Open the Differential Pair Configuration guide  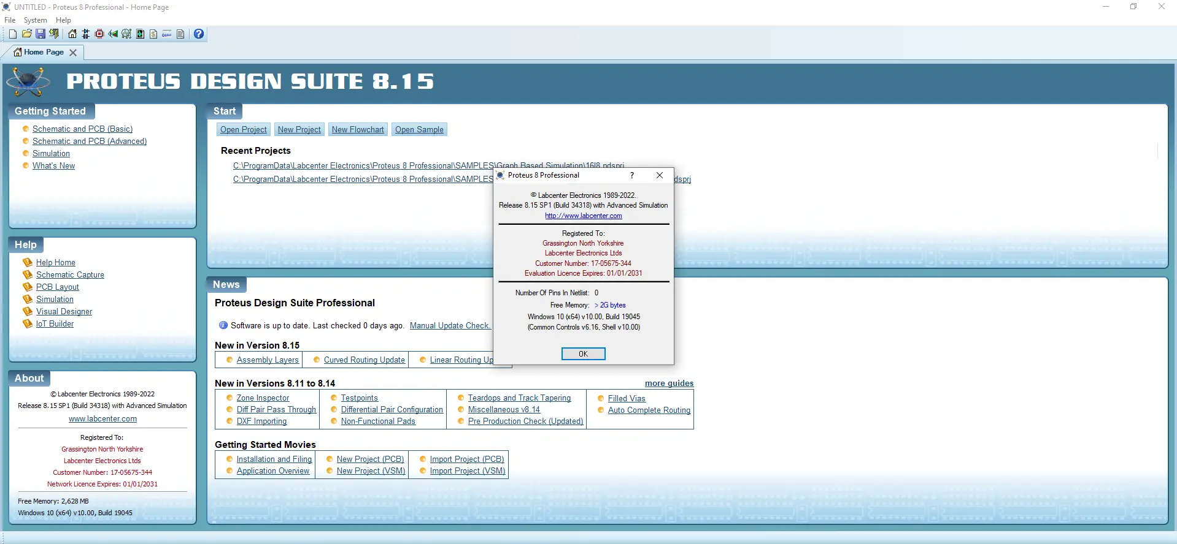pyautogui.click(x=392, y=409)
